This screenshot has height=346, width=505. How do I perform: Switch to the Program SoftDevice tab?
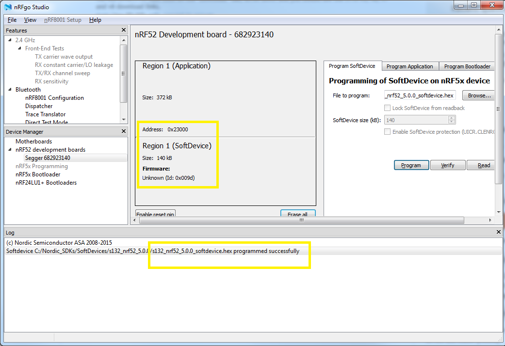click(x=352, y=66)
